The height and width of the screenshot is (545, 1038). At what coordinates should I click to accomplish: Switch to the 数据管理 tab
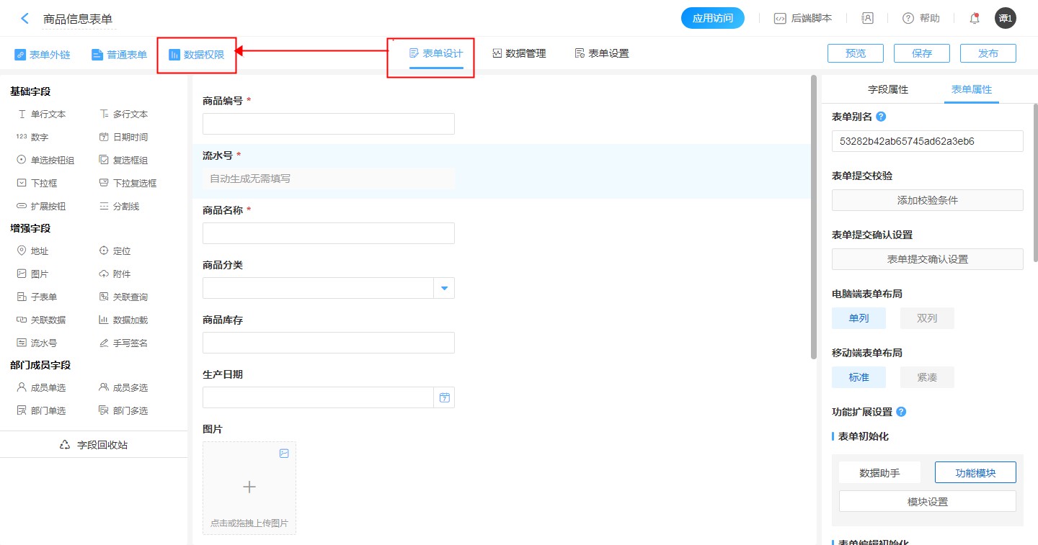pos(519,53)
